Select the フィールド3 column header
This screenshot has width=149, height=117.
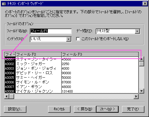click(x=100, y=54)
